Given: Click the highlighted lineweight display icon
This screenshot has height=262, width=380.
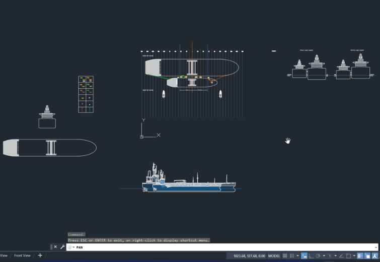Looking at the screenshot, I should click(360, 256).
